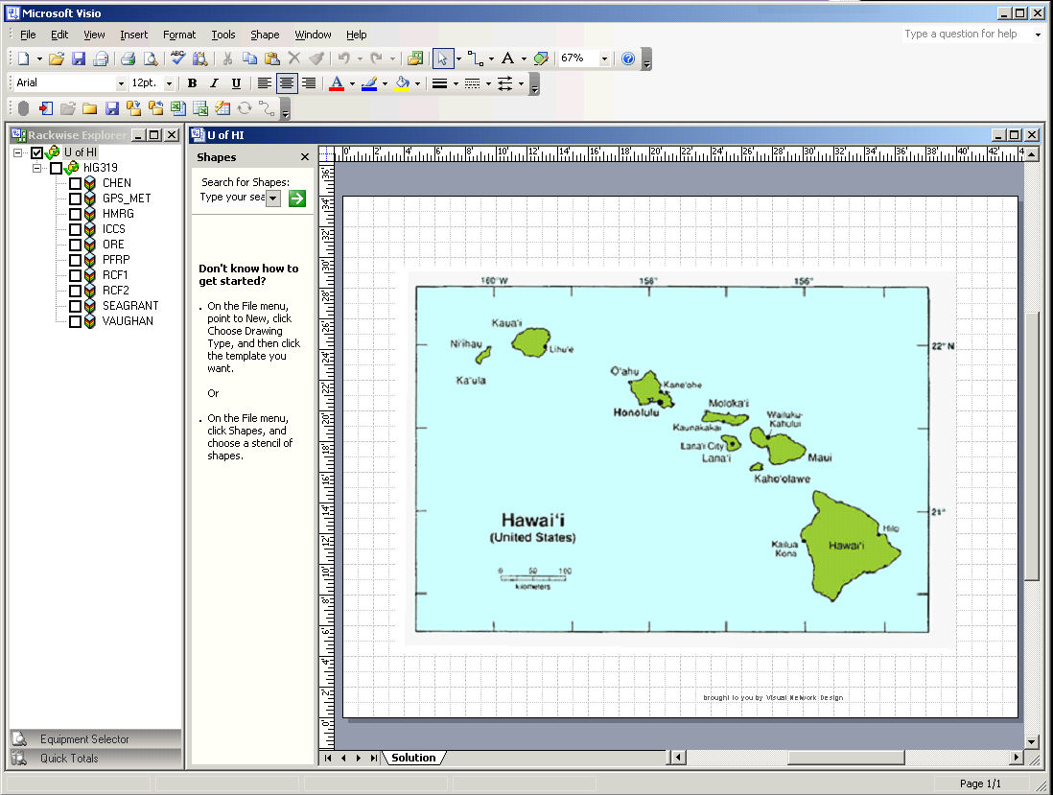Select the Connector tool
Viewport: 1053px width, 795px height.
tap(475, 58)
